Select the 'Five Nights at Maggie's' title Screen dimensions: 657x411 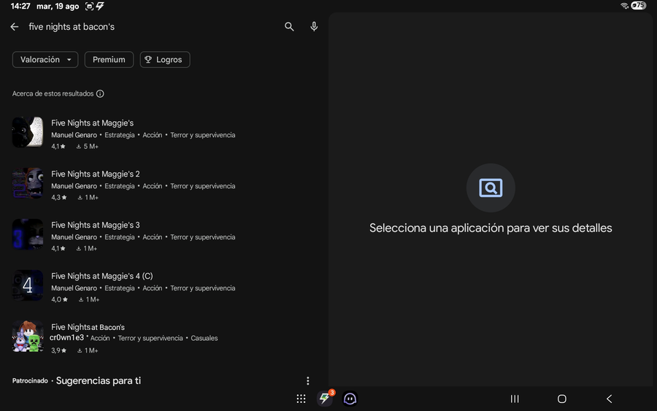[x=92, y=123]
